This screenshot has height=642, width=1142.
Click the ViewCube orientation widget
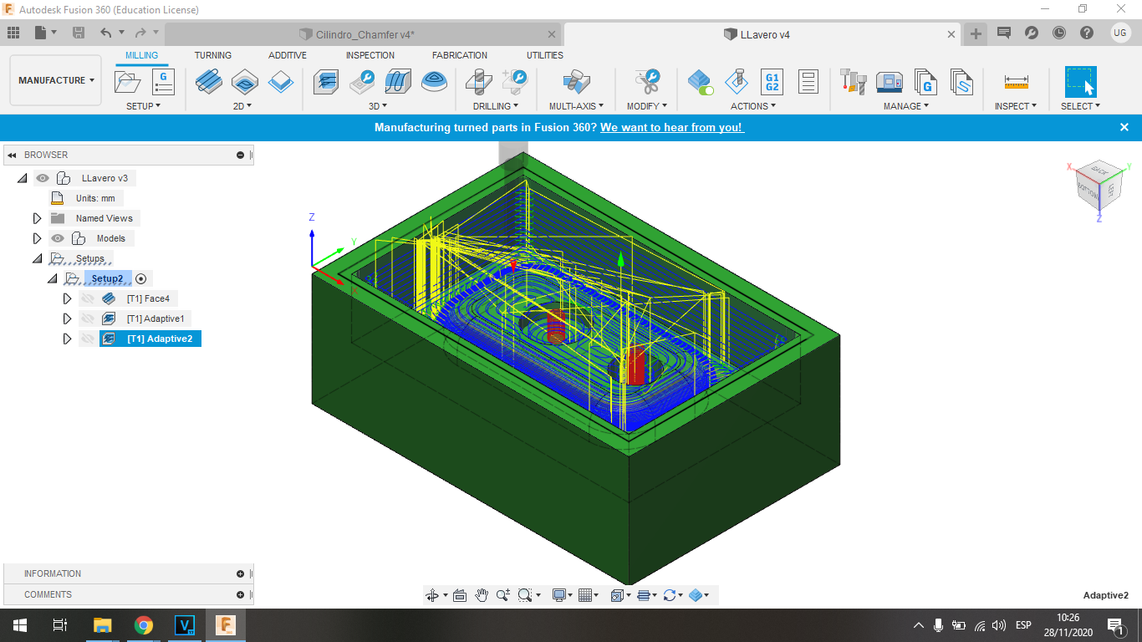[1095, 186]
